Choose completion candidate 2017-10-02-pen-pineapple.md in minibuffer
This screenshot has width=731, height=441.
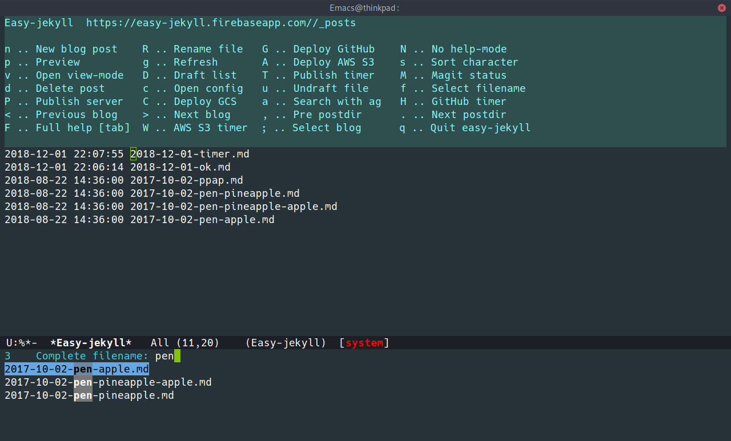tap(89, 395)
